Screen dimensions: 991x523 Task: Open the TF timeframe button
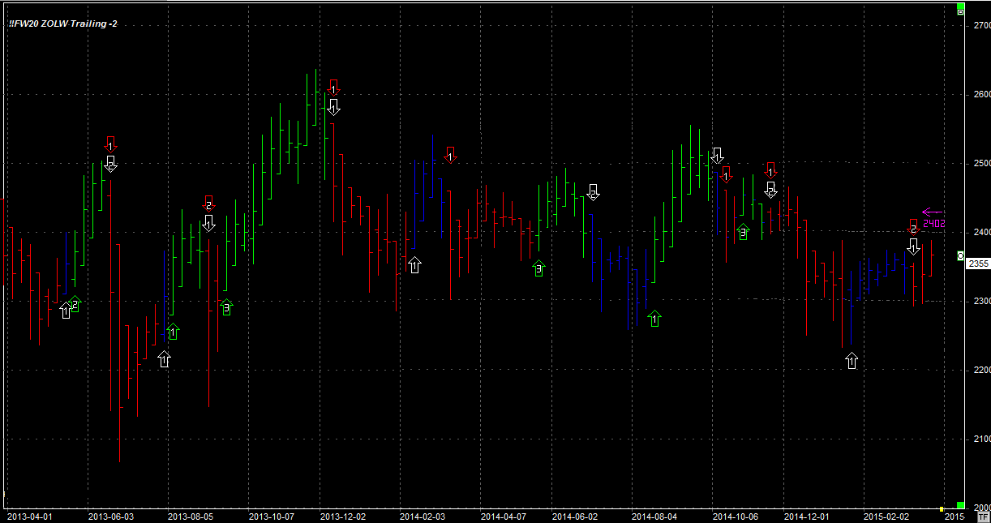(x=983, y=516)
